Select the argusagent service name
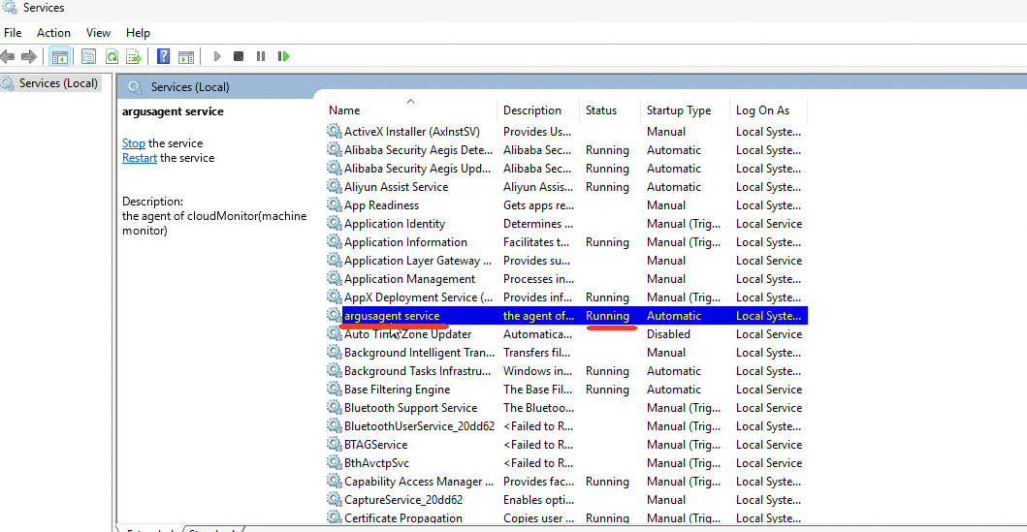Screen dimensions: 1027x532 pyautogui.click(x=393, y=315)
